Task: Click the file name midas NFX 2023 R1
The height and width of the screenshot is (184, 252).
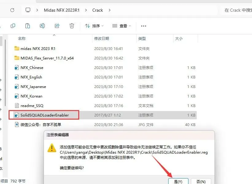Action: 38,48
